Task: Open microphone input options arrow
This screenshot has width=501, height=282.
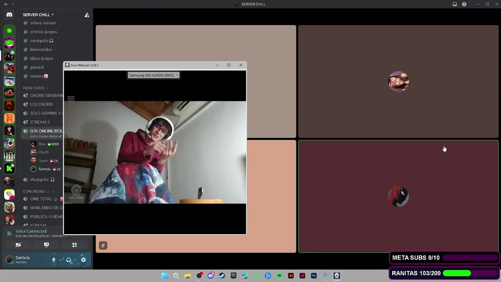Action: point(60,260)
